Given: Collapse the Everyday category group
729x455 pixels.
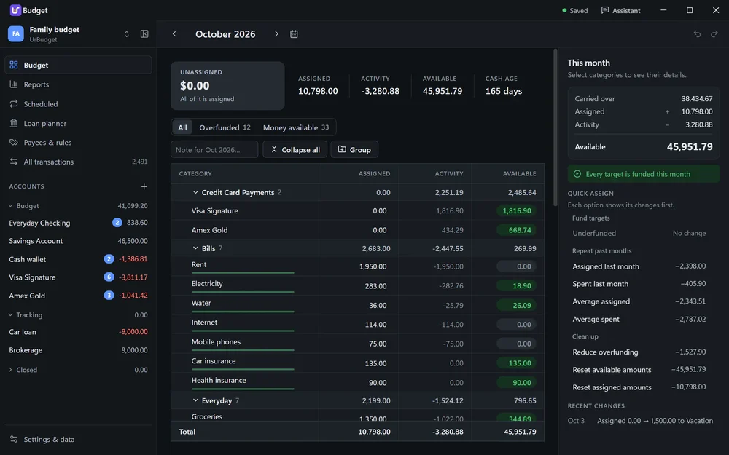Looking at the screenshot, I should (195, 400).
